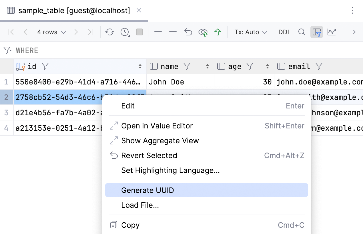
Task: Select "Load File..." in the context menu
Action: (x=140, y=205)
